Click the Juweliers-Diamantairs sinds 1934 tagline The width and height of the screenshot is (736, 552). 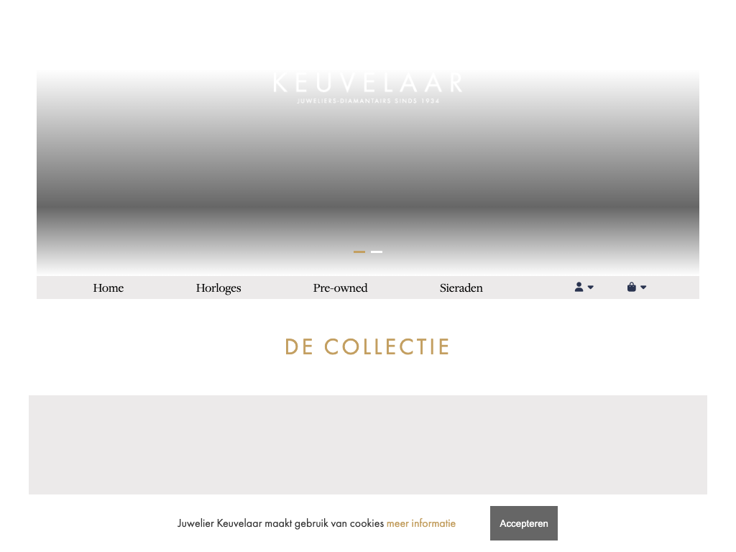368,101
